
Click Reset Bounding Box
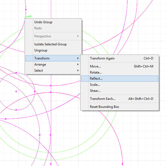[x=120, y=107]
